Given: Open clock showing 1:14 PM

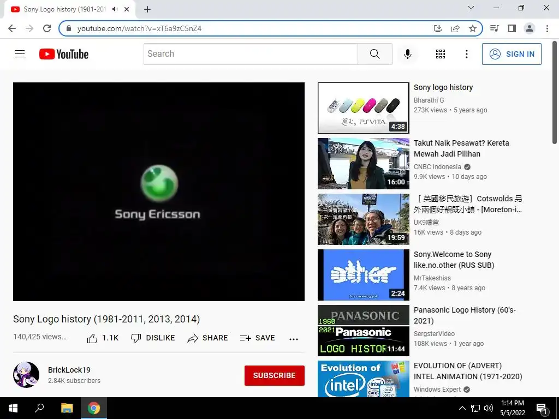Looking at the screenshot, I should [512, 408].
